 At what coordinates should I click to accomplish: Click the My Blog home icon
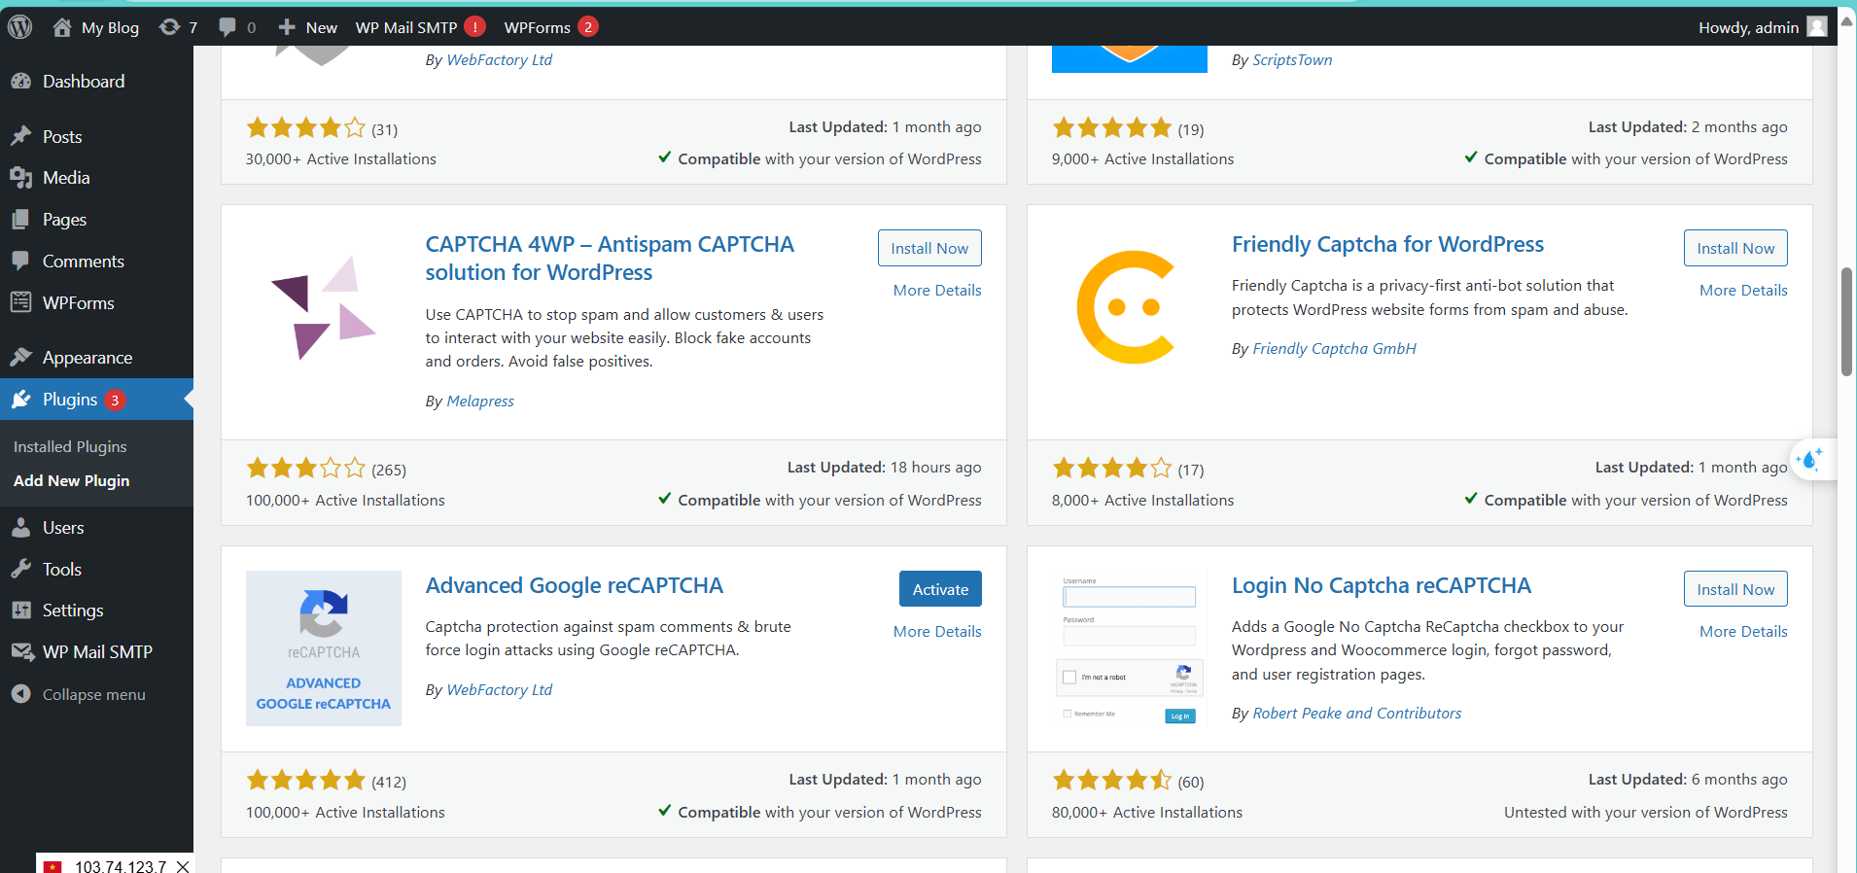[x=62, y=27]
